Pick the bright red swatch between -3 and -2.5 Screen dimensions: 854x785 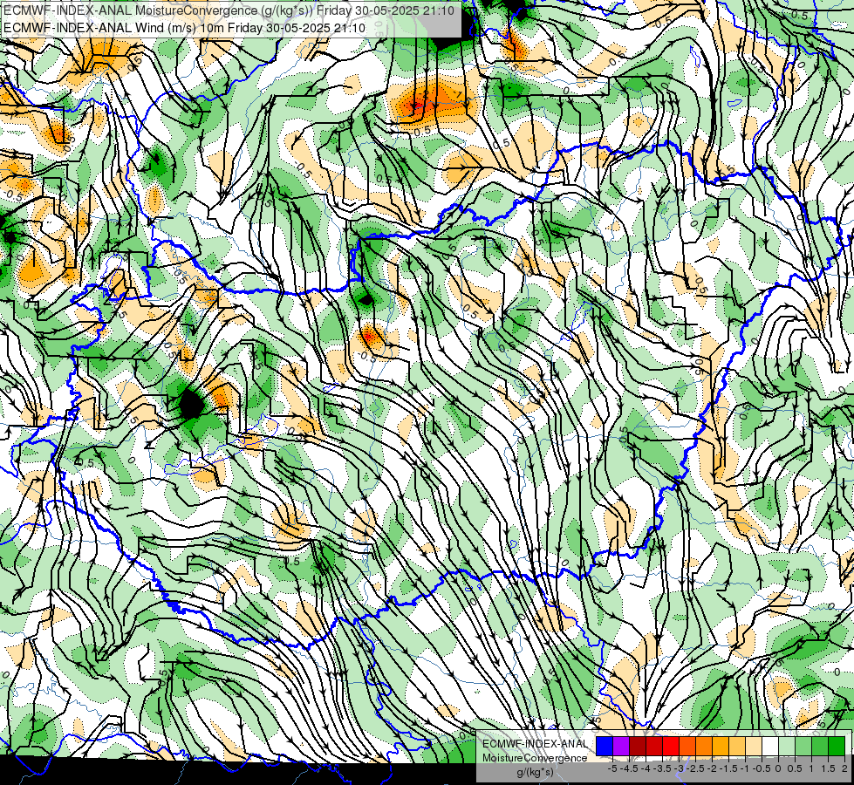coord(671,747)
